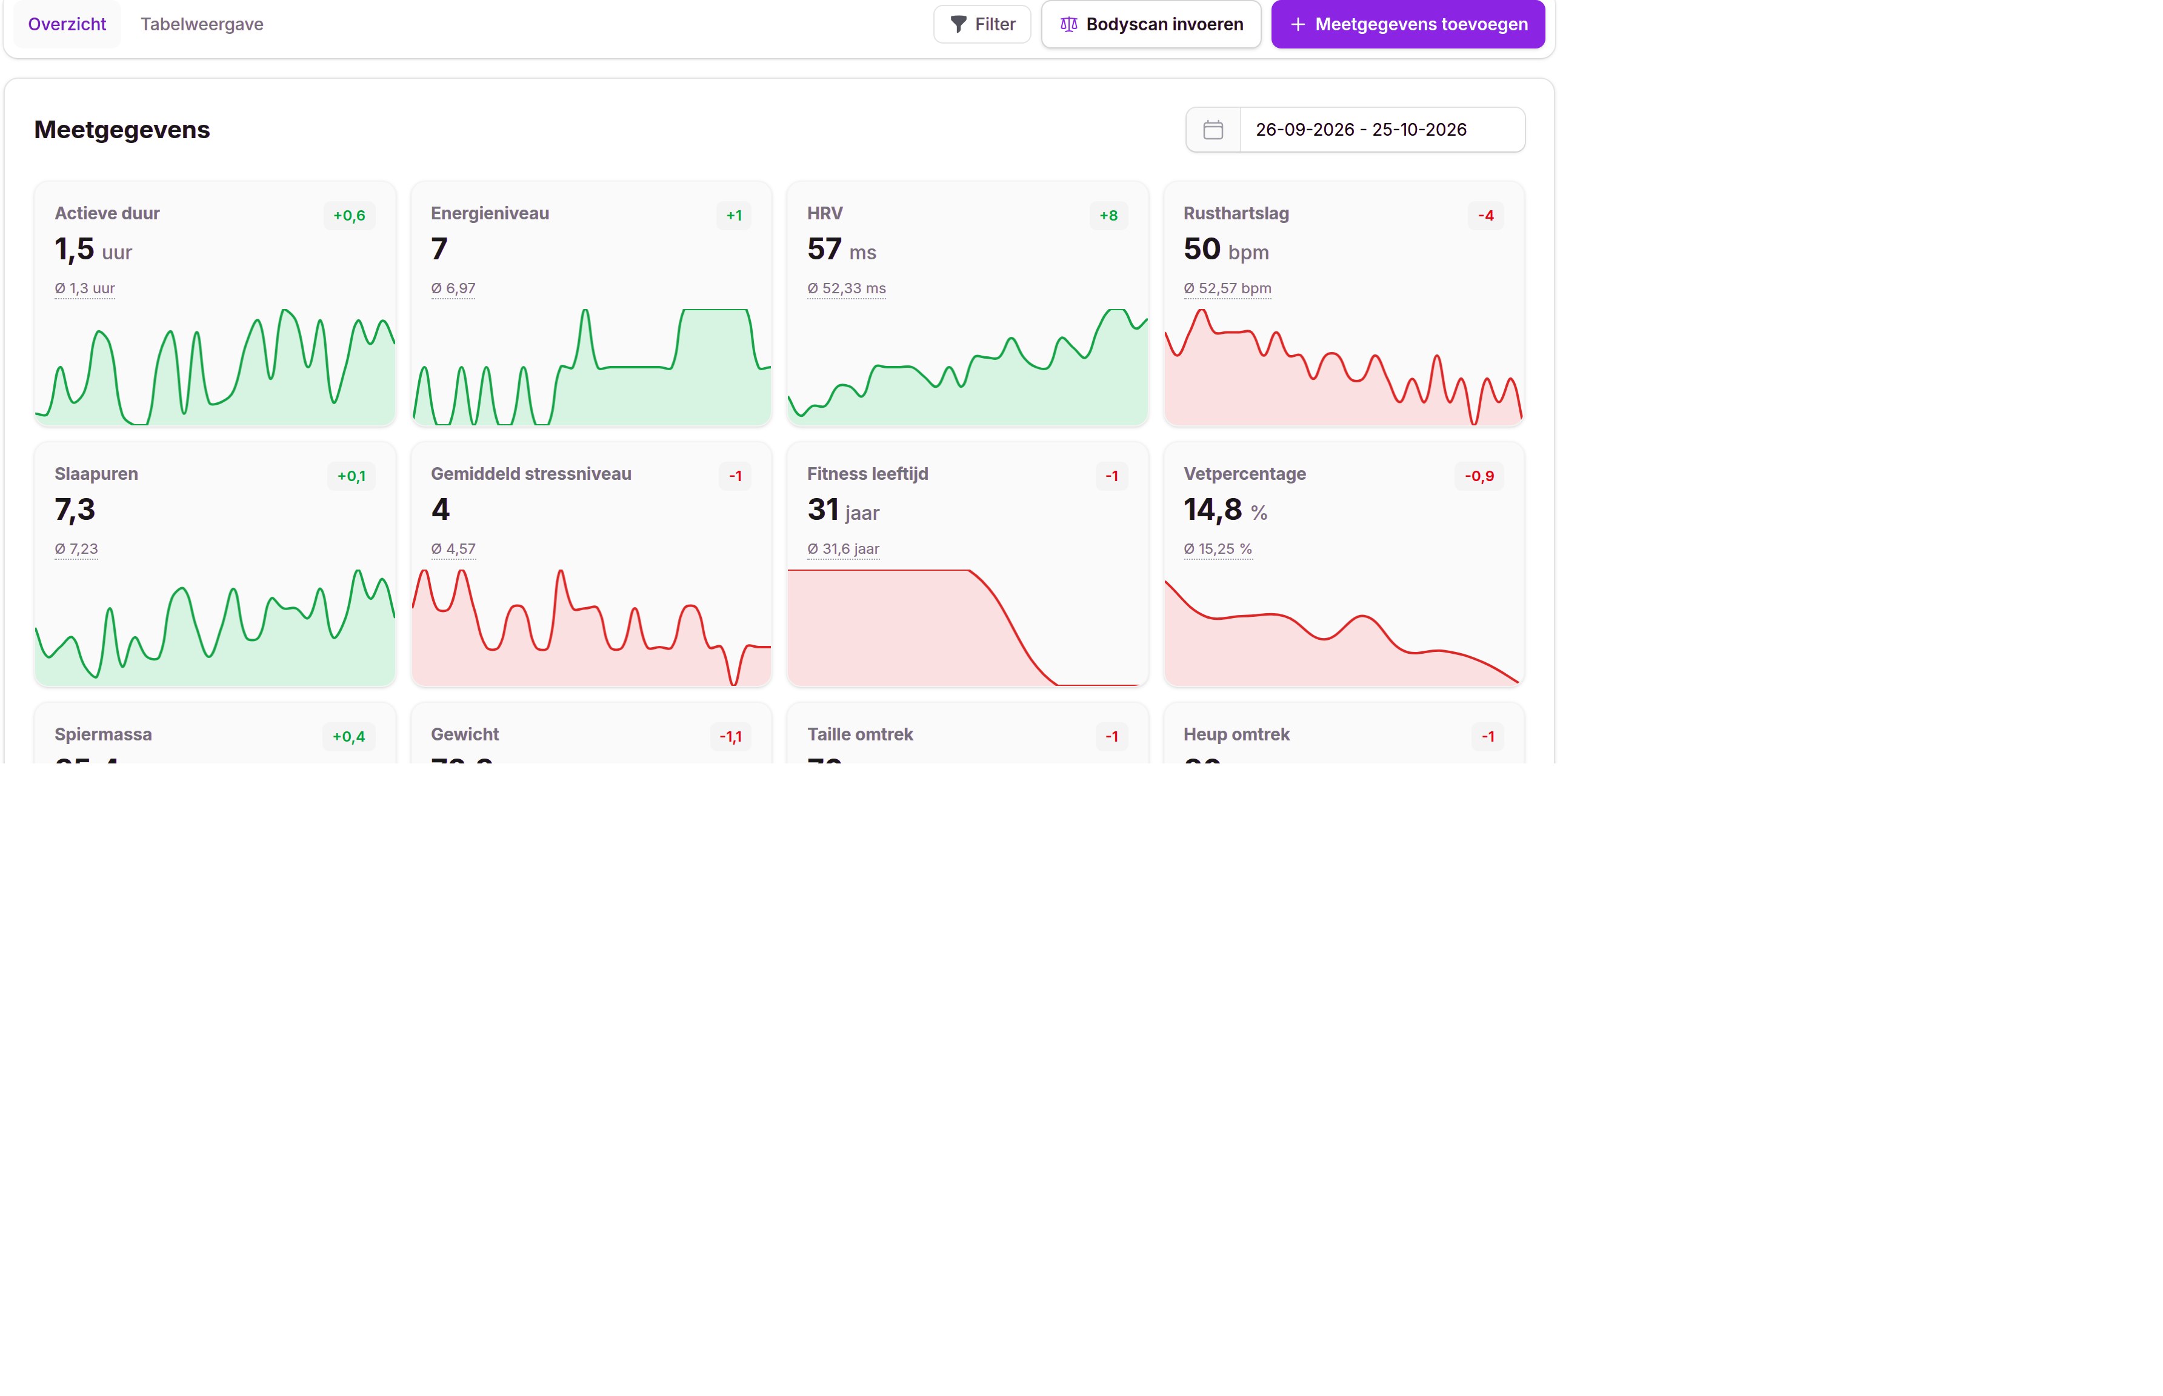
Task: Click the +1 badge on Energieniveau
Action: 733,216
